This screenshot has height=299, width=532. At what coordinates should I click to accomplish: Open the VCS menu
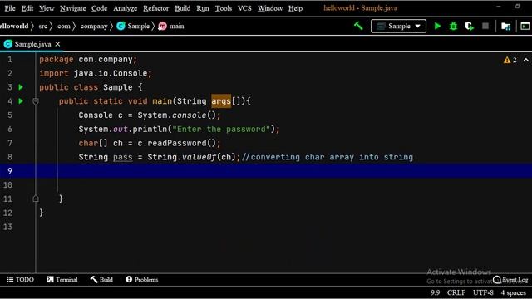(x=244, y=8)
